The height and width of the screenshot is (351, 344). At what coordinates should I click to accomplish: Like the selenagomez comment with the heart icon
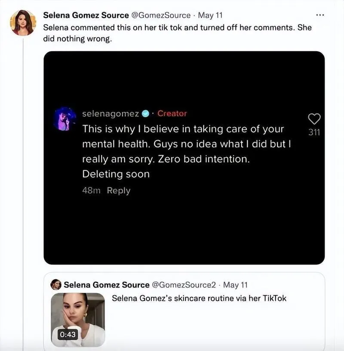314,119
